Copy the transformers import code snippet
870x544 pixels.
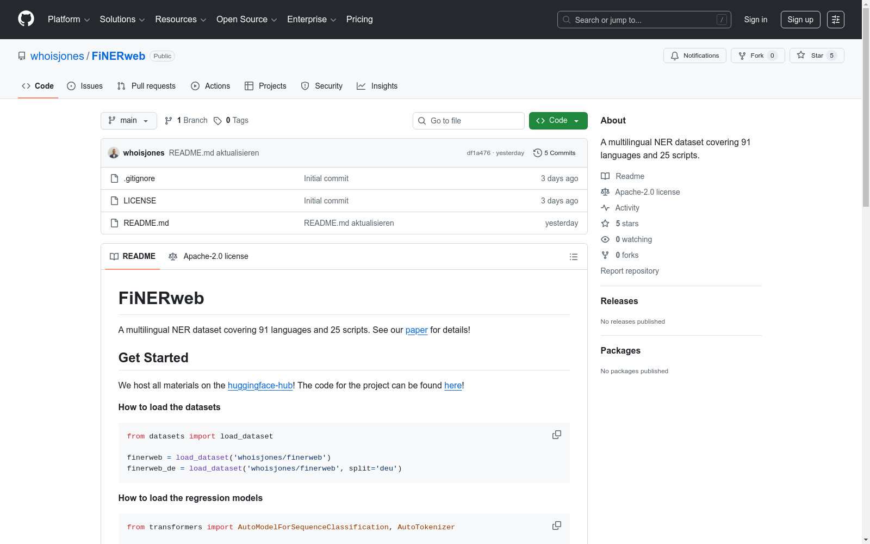pyautogui.click(x=557, y=526)
